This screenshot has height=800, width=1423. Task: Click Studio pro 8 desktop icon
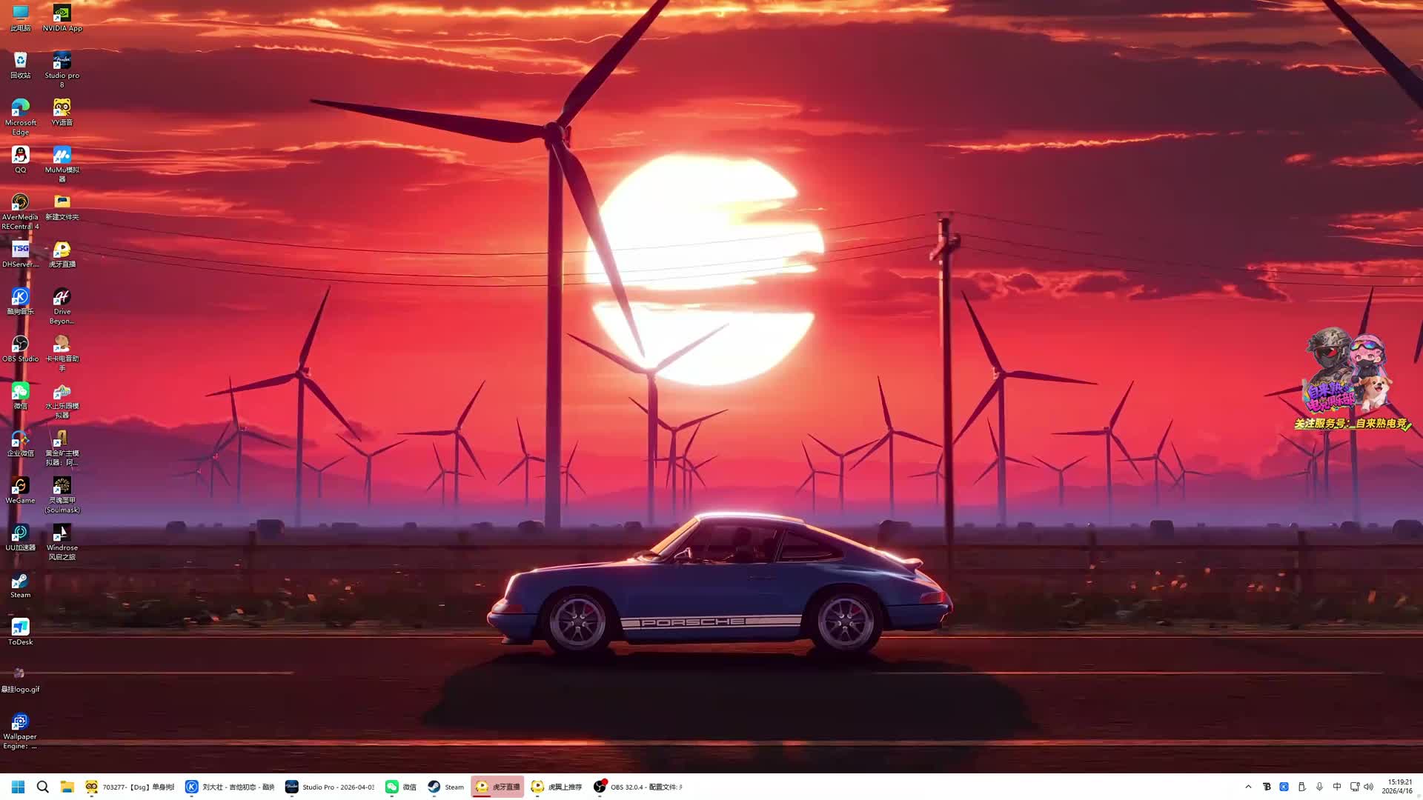[62, 61]
